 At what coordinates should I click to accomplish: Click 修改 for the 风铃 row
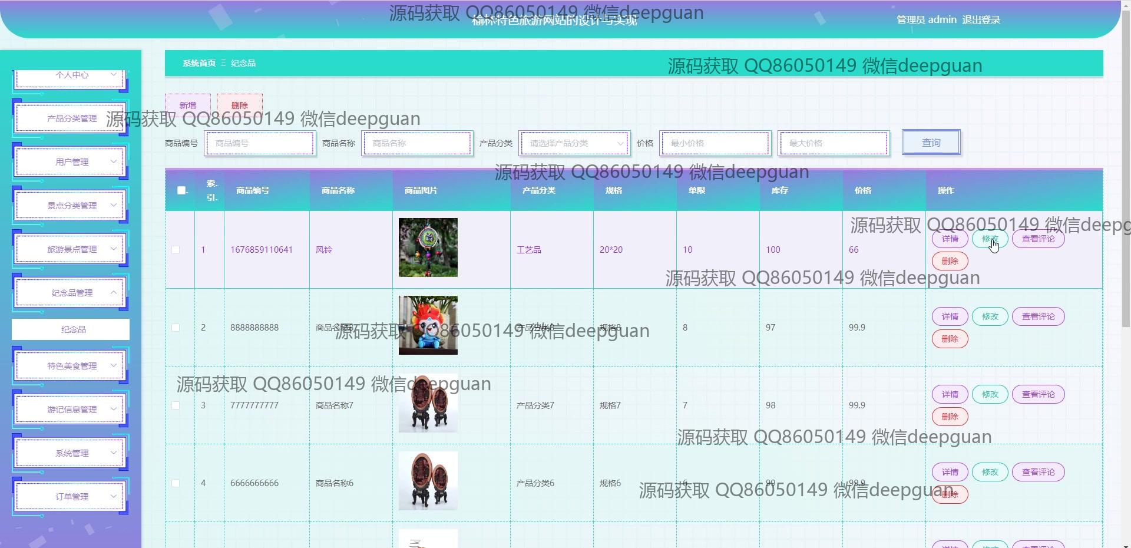(990, 239)
